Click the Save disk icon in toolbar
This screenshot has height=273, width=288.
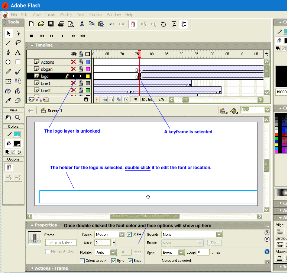[51, 24]
